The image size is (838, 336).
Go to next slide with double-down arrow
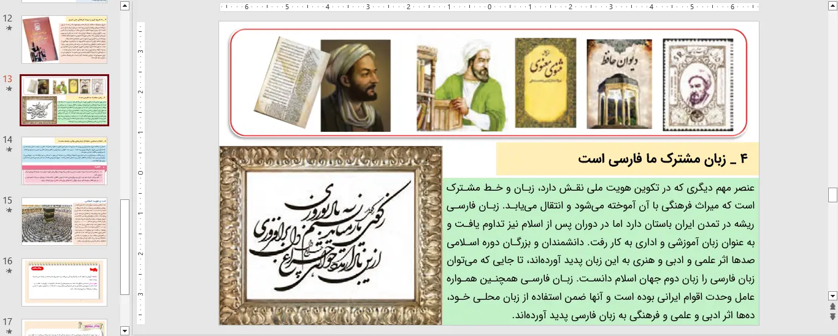tap(832, 316)
